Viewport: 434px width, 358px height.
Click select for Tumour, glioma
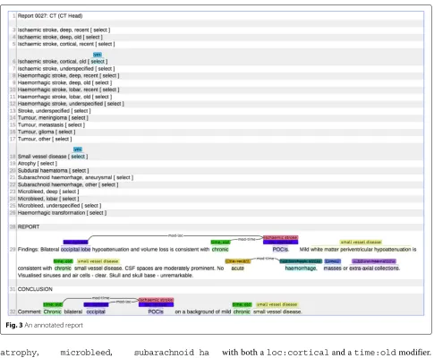65,132
